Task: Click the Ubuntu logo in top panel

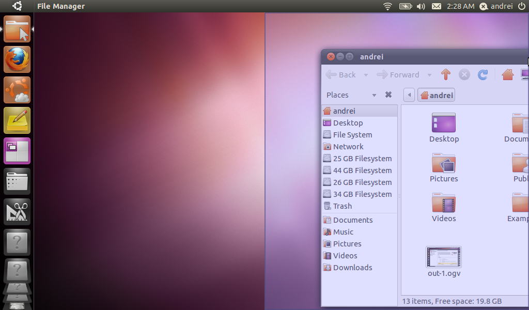Action: pos(17,6)
